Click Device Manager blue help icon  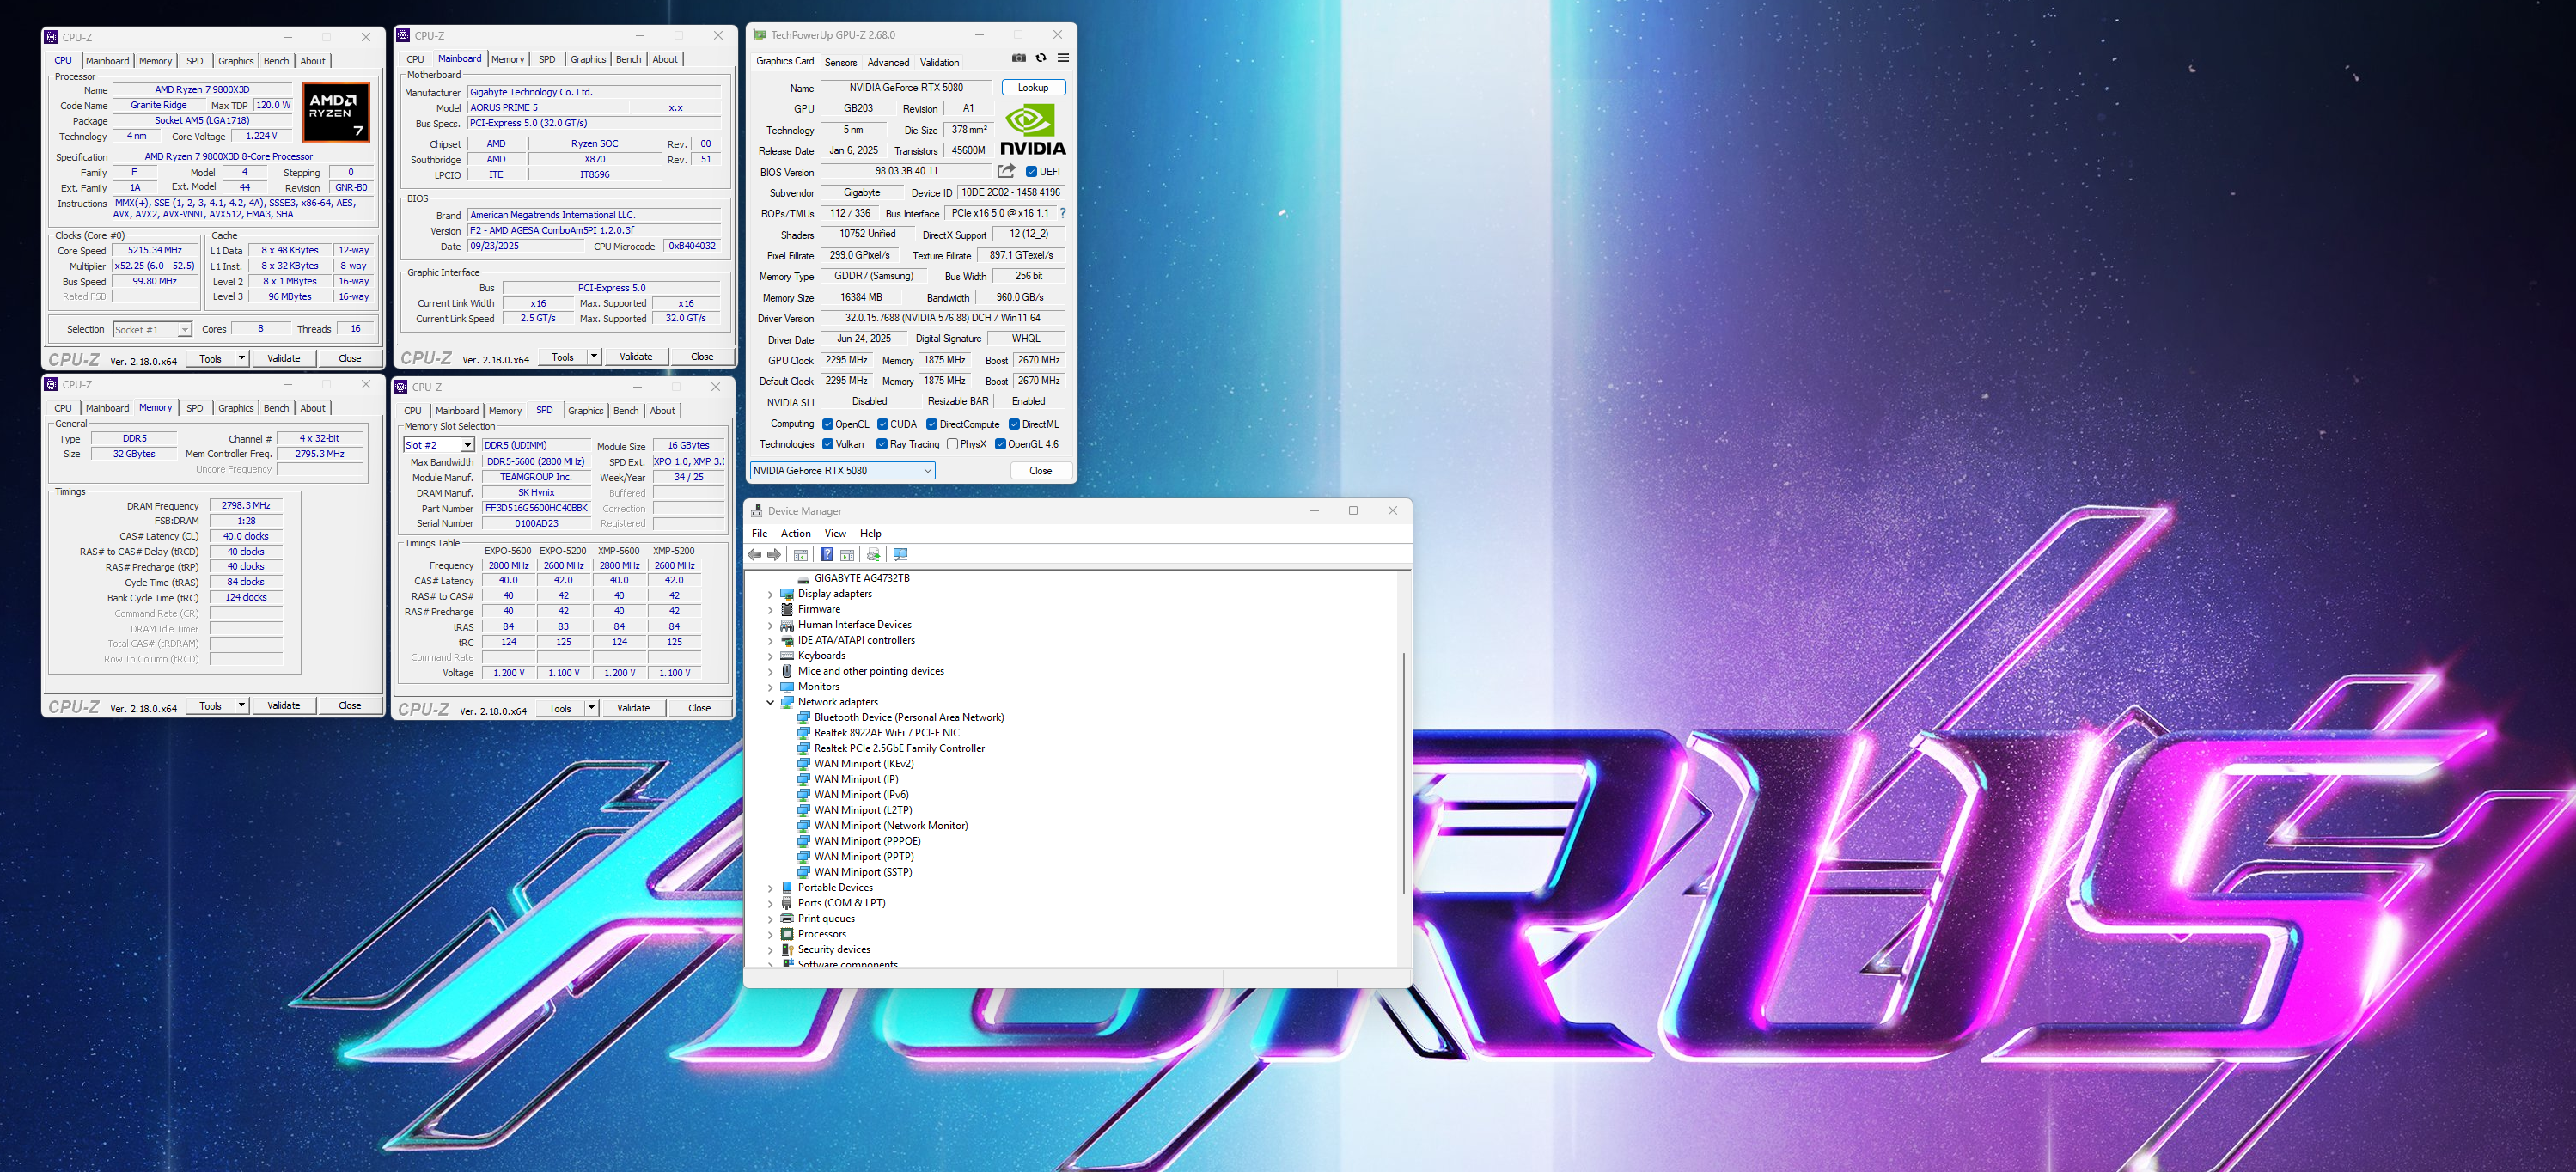click(826, 555)
